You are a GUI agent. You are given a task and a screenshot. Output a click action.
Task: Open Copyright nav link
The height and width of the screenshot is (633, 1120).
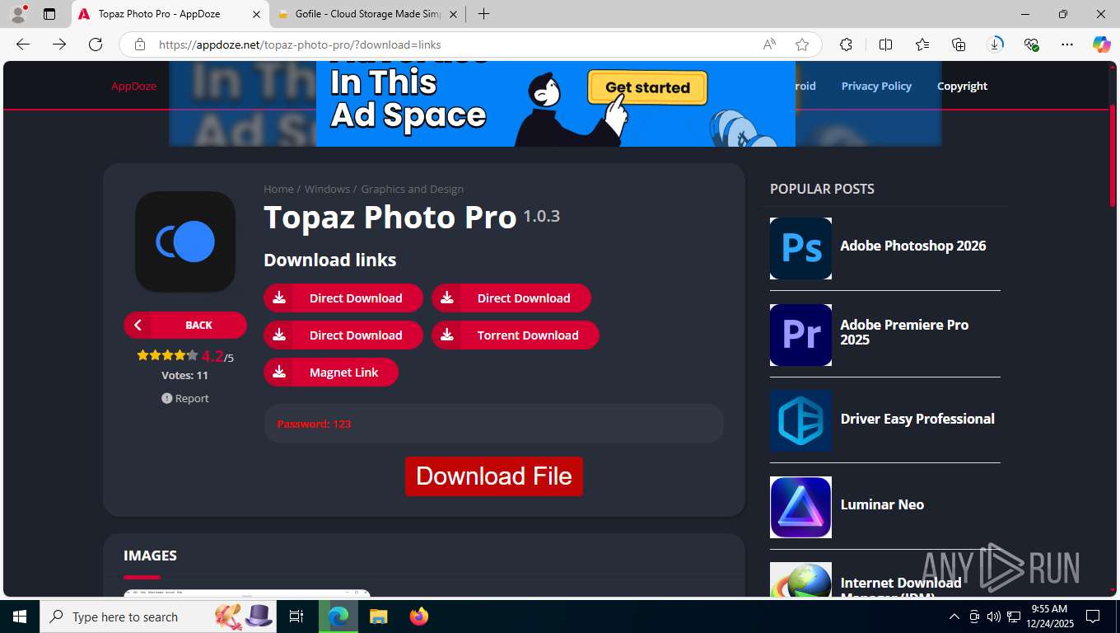(962, 86)
